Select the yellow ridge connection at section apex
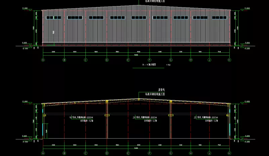Image resolution: width=269 pixels, height=156 pixels. 139,99
